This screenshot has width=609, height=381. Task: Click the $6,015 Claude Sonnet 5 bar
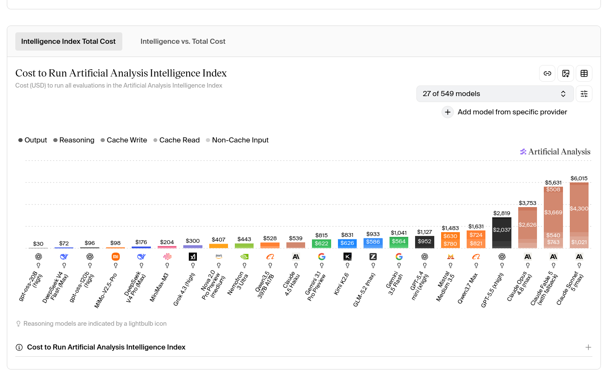click(x=579, y=215)
